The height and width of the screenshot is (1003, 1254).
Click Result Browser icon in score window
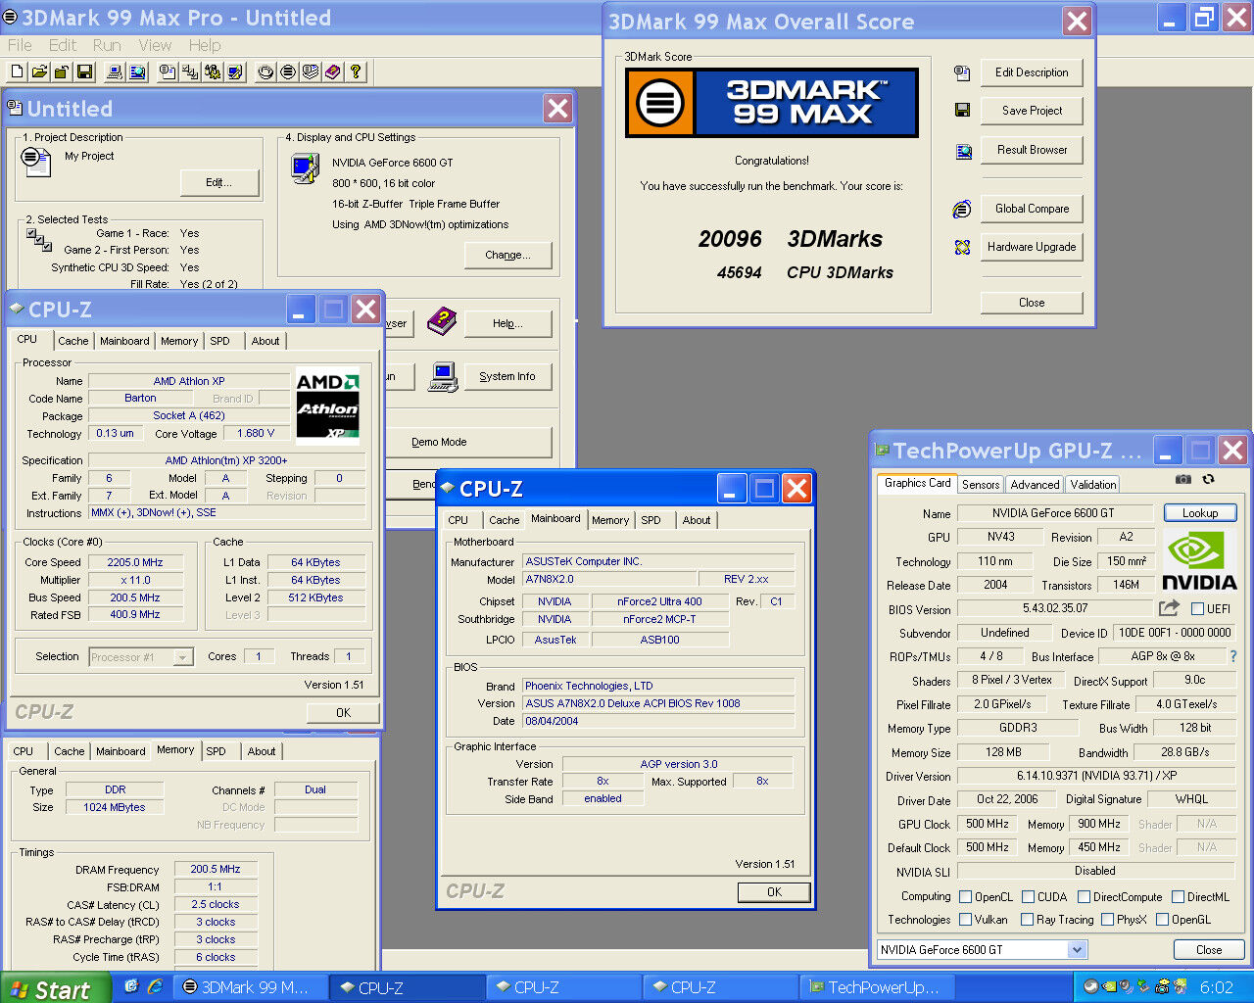[963, 151]
